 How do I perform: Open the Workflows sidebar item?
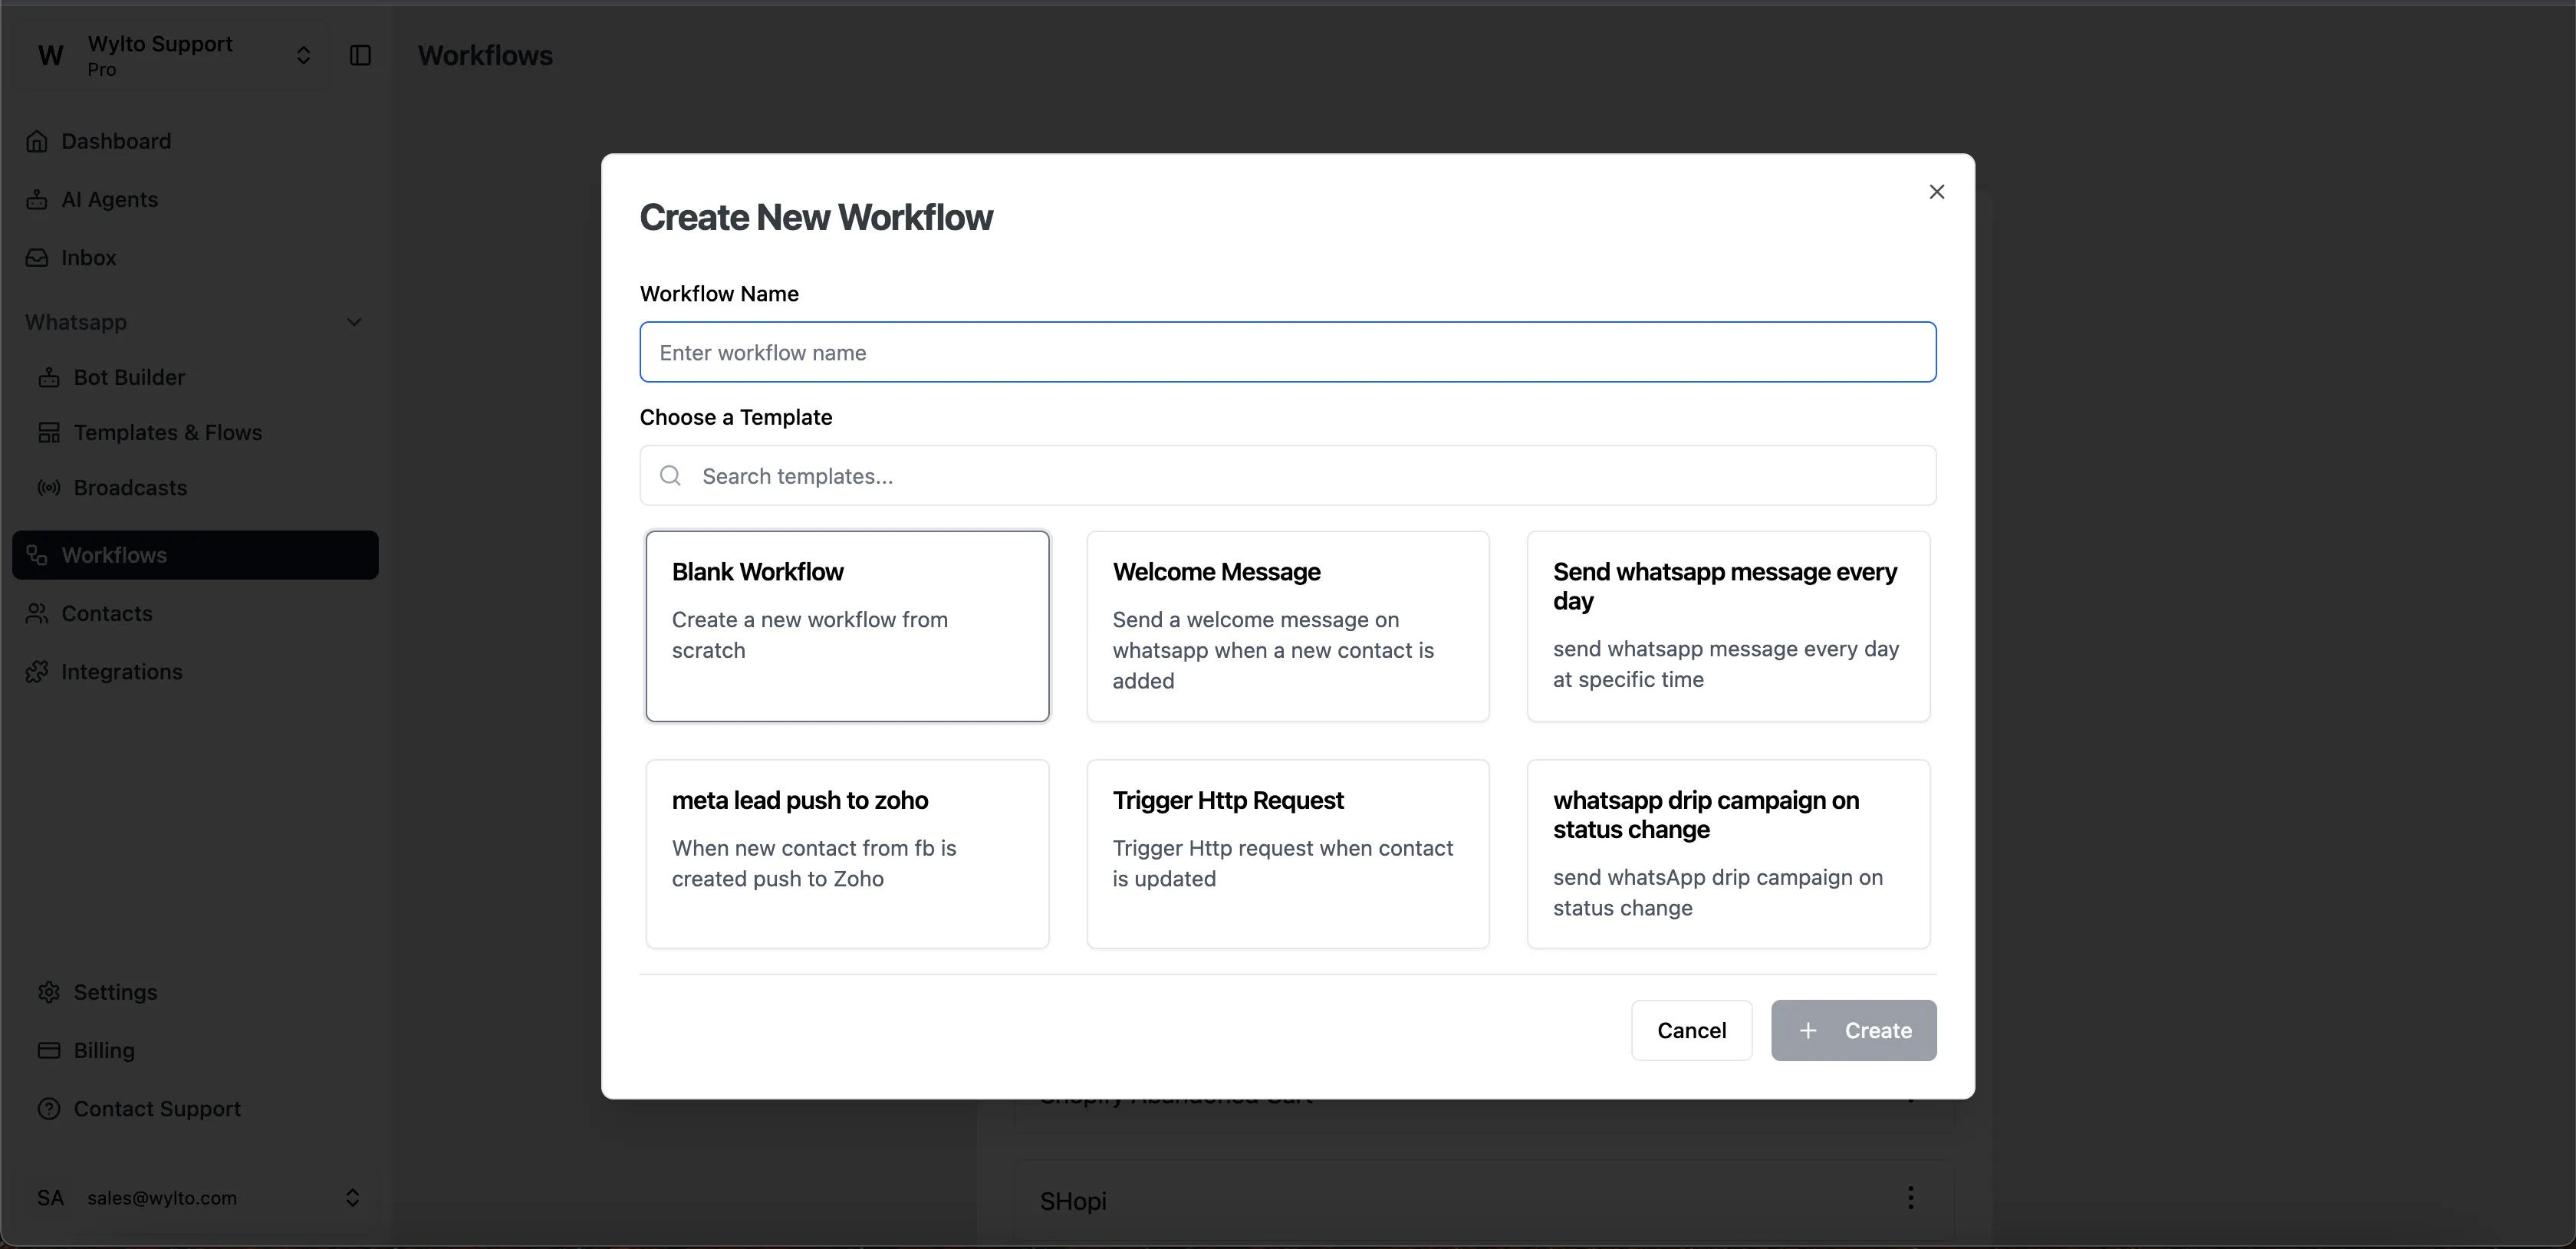pos(195,555)
